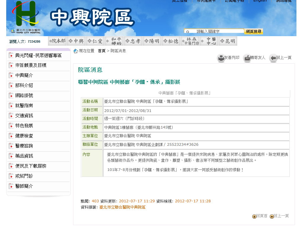The height and width of the screenshot is (229, 308).
Task: Open 醫師簡介 in the sidebar
Action: coord(24,186)
